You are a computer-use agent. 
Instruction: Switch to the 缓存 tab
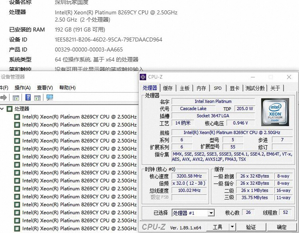point(168,88)
